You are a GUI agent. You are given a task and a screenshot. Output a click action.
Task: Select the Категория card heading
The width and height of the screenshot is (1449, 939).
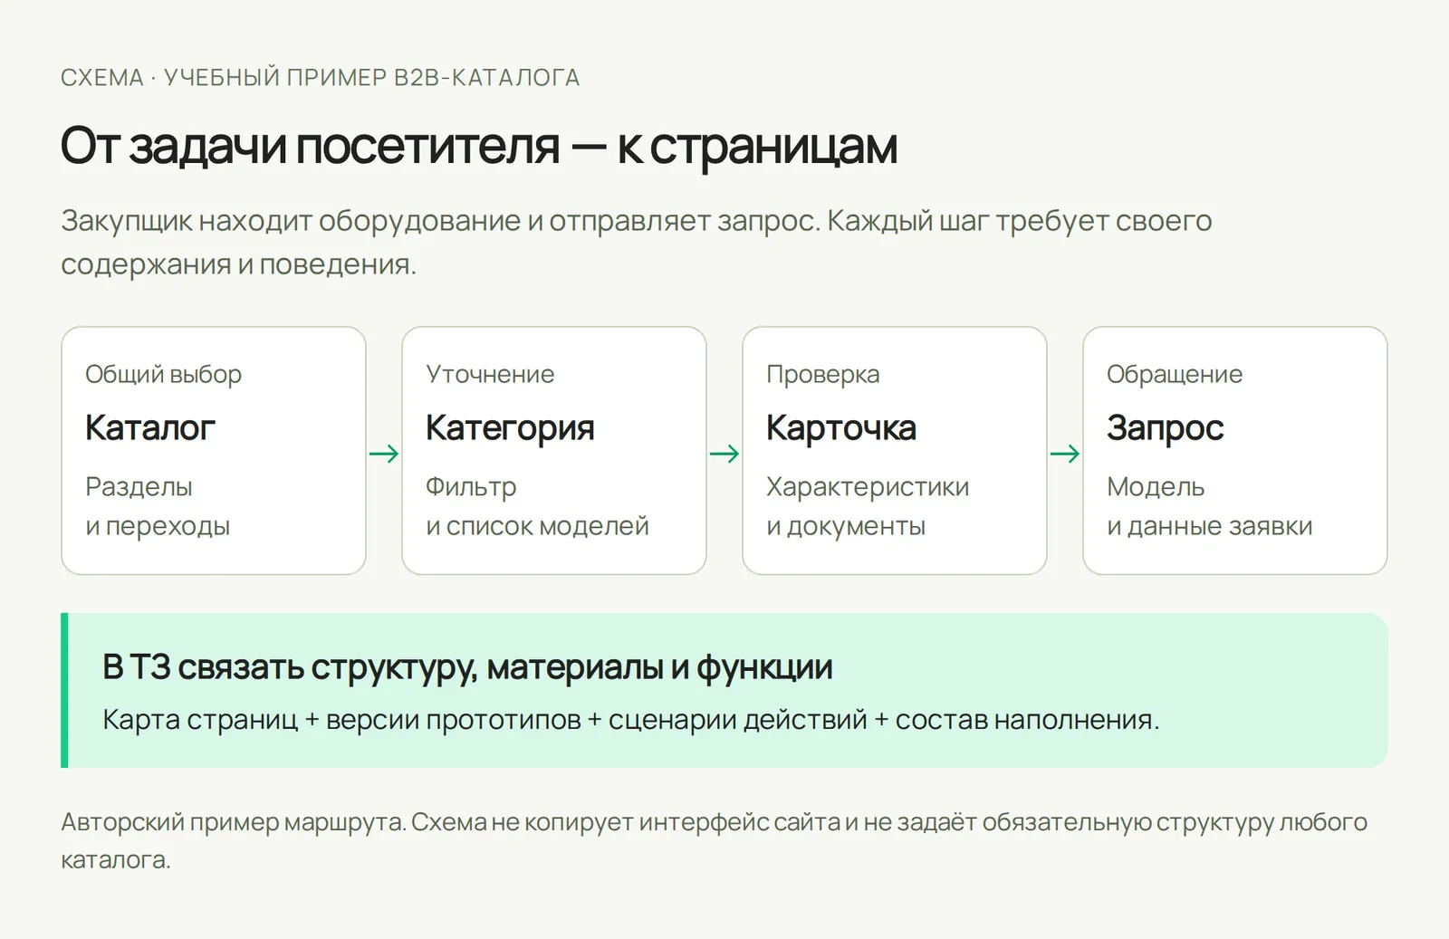(x=510, y=428)
